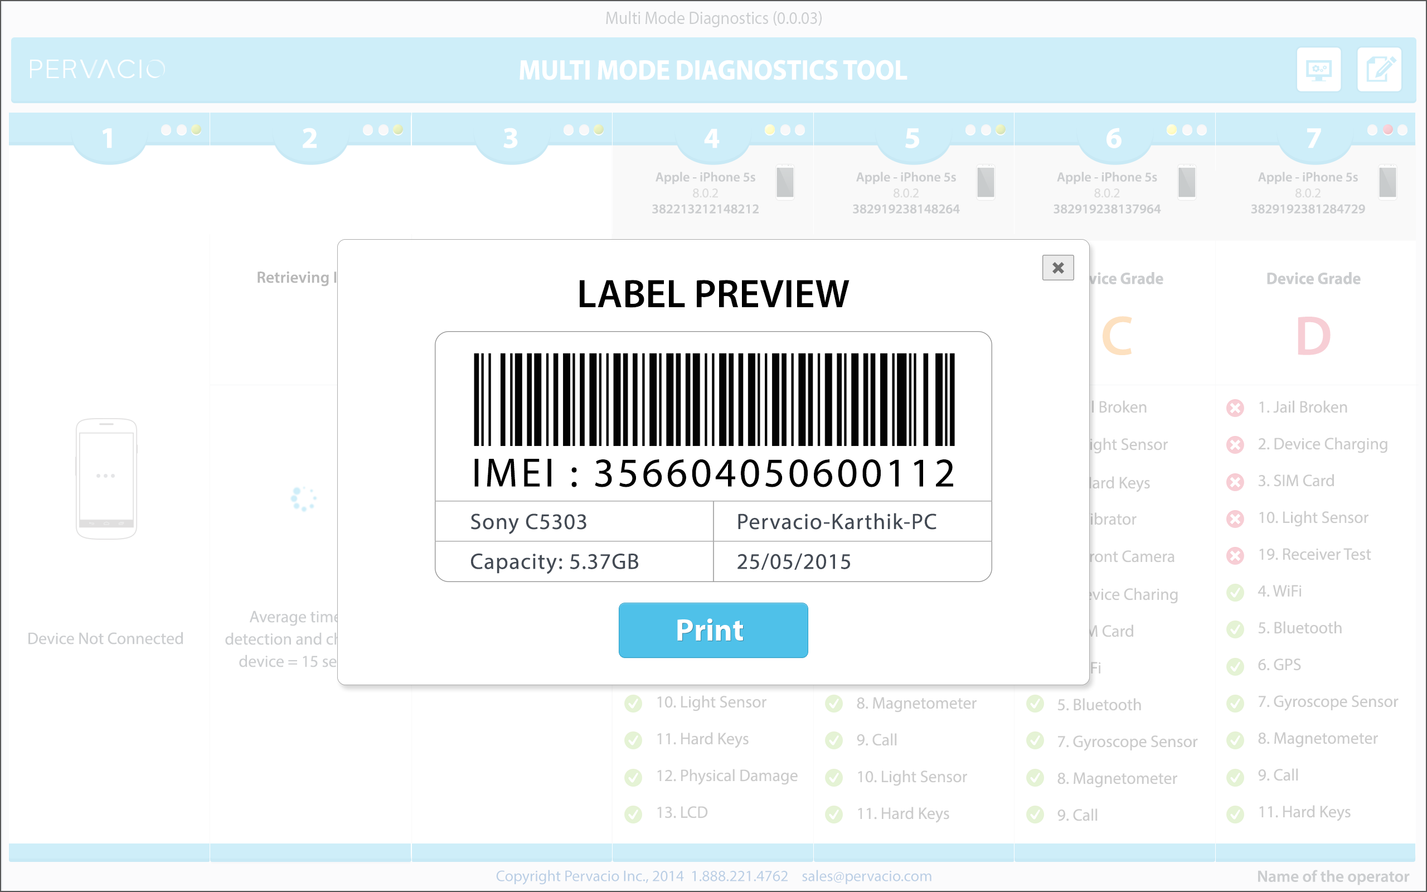Image resolution: width=1427 pixels, height=892 pixels.
Task: Select device slot number 3
Action: point(511,139)
